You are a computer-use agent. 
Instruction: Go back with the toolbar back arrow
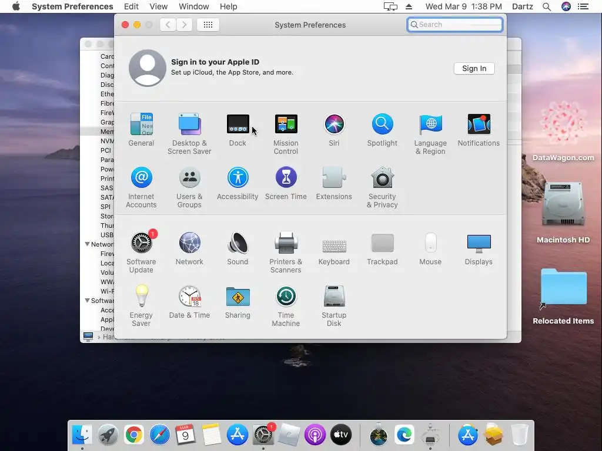[168, 25]
